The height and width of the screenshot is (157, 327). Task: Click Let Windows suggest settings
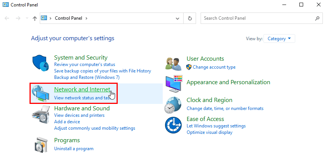[216, 126]
